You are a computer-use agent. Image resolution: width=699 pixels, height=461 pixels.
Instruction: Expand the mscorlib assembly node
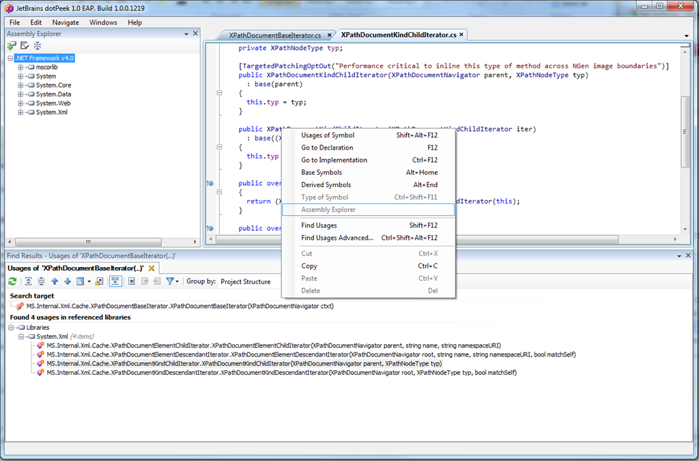coord(20,68)
